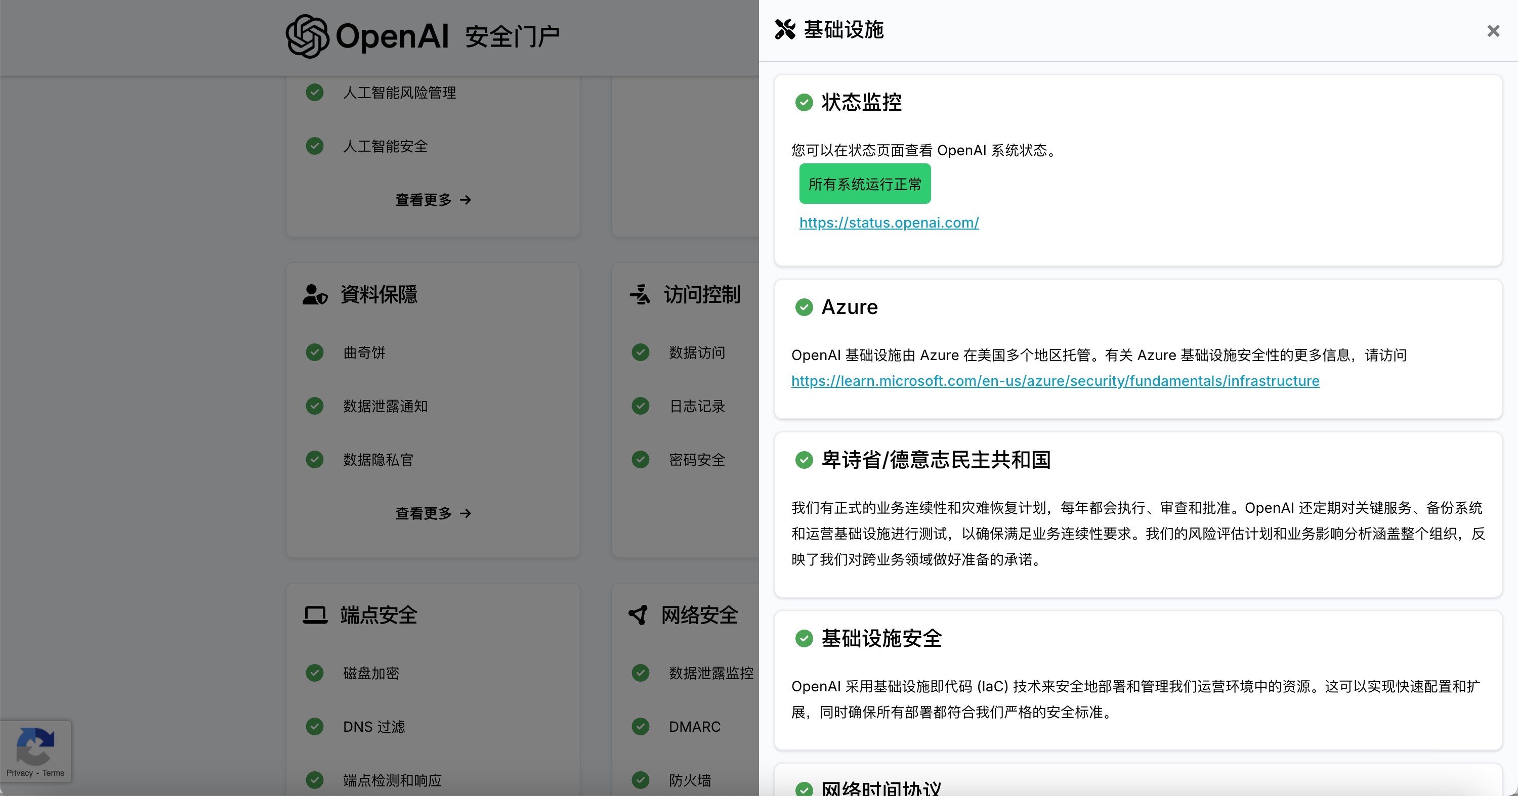Viewport: 1518px width, 796px height.
Task: Click check mark beside 曲奇饼
Action: (315, 352)
